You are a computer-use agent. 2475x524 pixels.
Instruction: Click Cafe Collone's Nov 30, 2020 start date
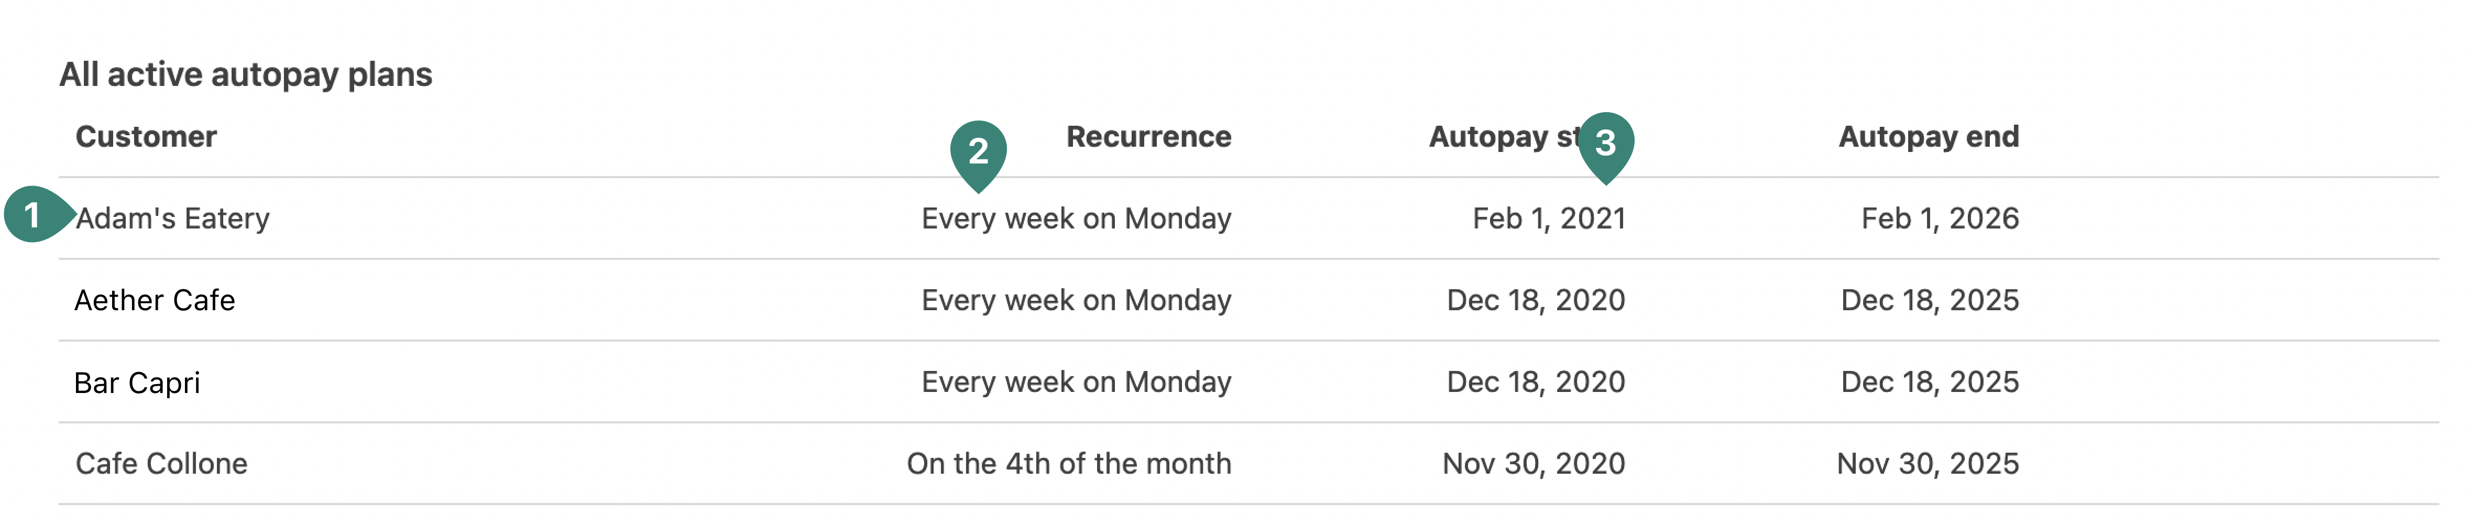(x=1534, y=463)
